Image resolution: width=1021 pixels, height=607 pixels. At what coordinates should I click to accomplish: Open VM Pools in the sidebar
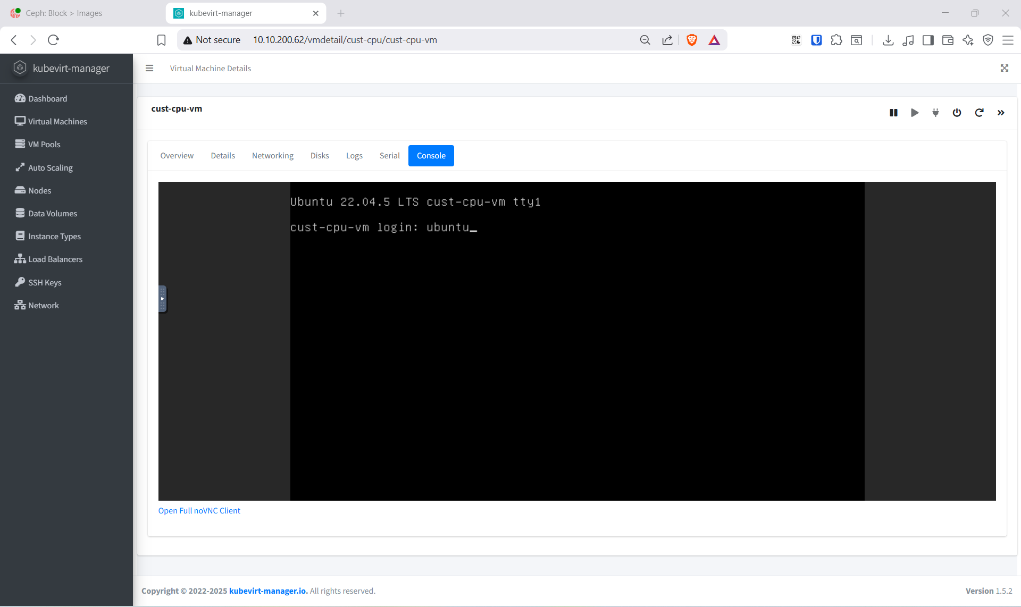[66, 144]
